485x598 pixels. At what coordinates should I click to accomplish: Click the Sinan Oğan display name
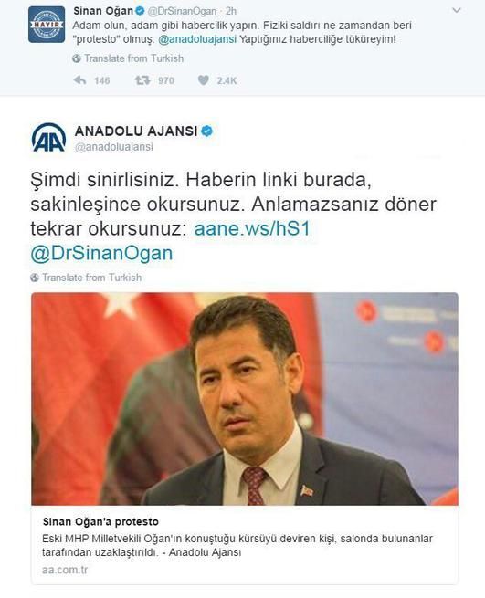click(103, 11)
